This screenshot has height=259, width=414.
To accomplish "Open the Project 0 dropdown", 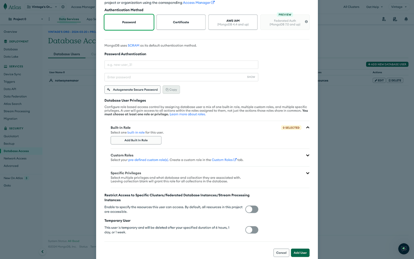I will [x=42, y=19].
